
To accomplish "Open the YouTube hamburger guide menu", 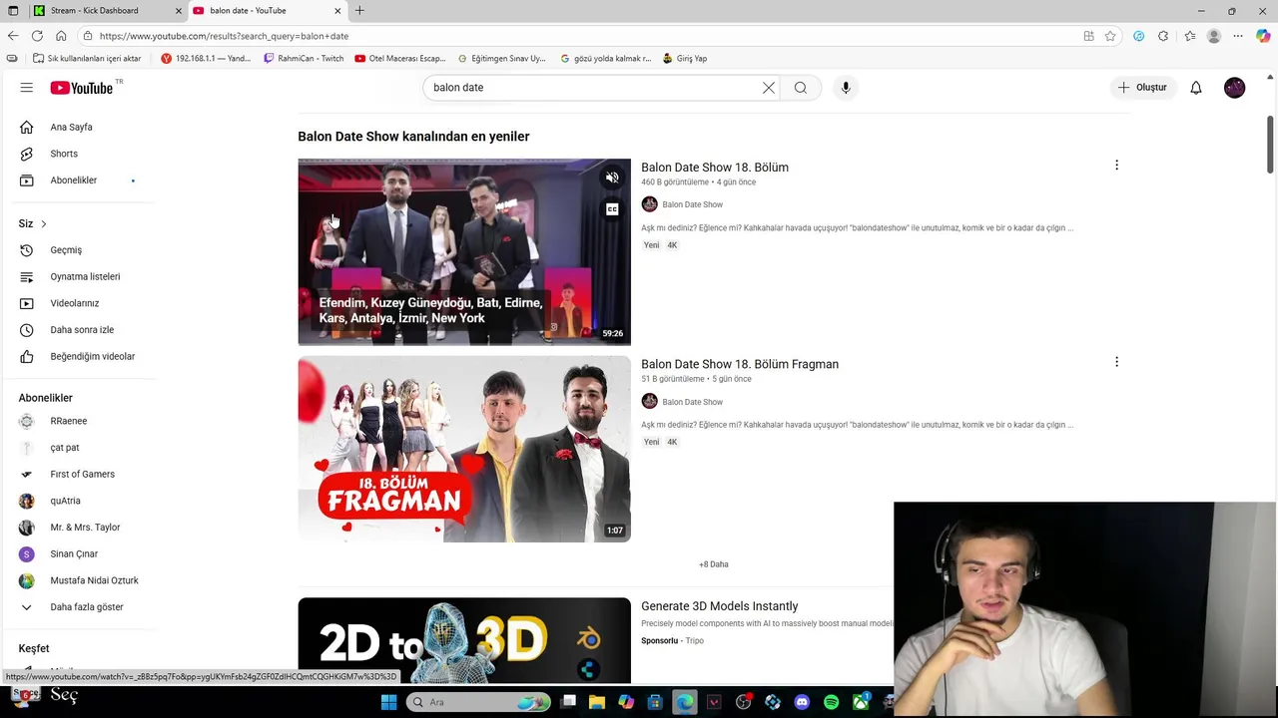I will (27, 88).
